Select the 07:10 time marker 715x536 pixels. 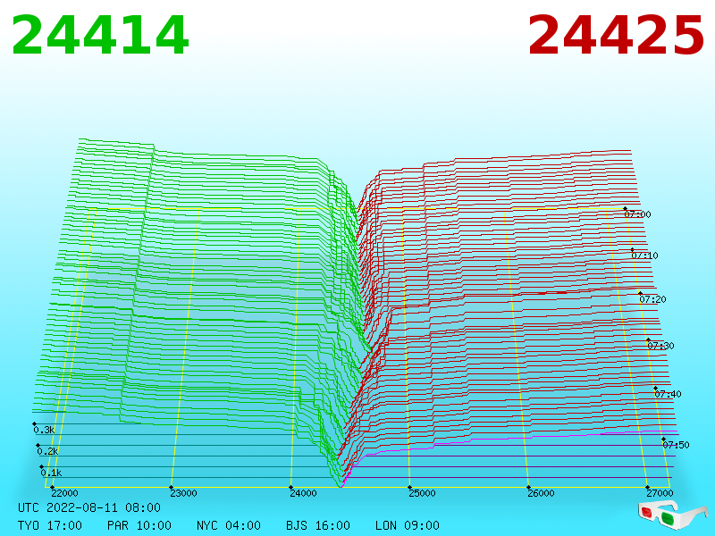[644, 255]
